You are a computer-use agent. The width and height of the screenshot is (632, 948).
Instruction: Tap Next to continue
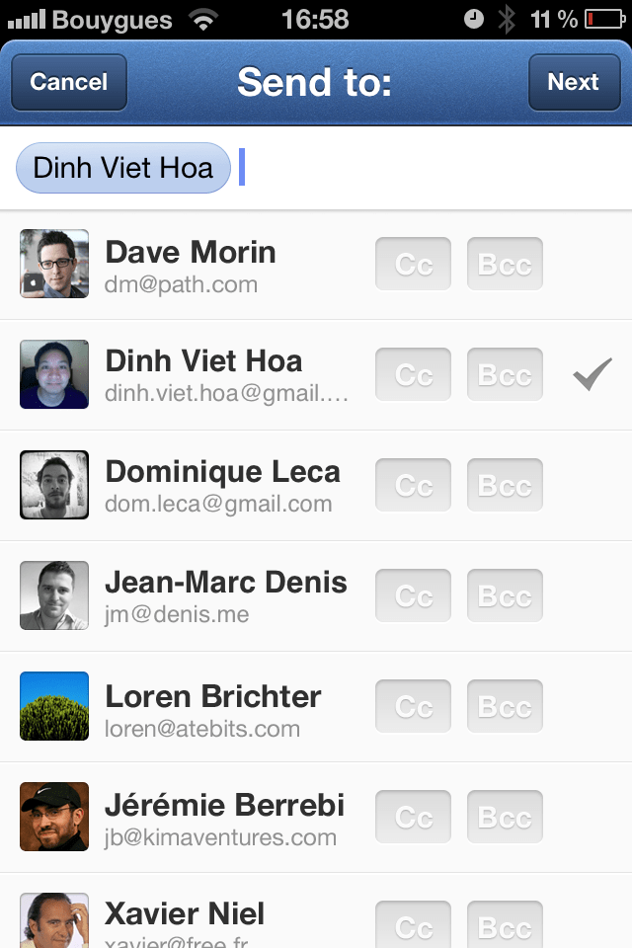(573, 82)
